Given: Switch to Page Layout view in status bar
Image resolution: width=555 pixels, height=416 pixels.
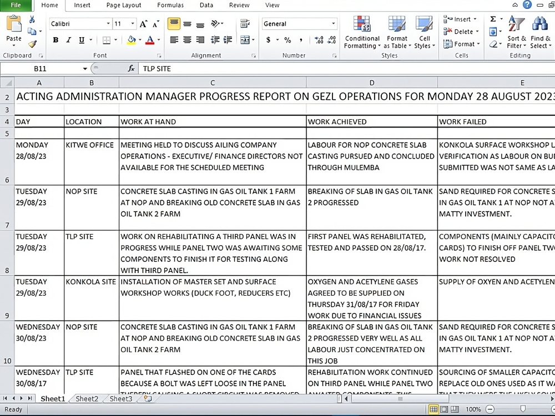Looking at the screenshot, I should (444, 409).
